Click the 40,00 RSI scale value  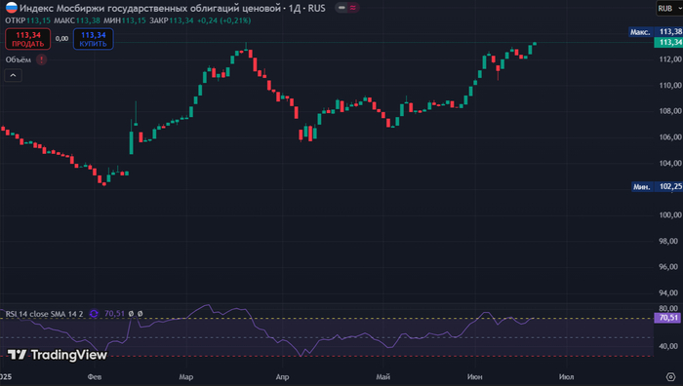point(668,346)
